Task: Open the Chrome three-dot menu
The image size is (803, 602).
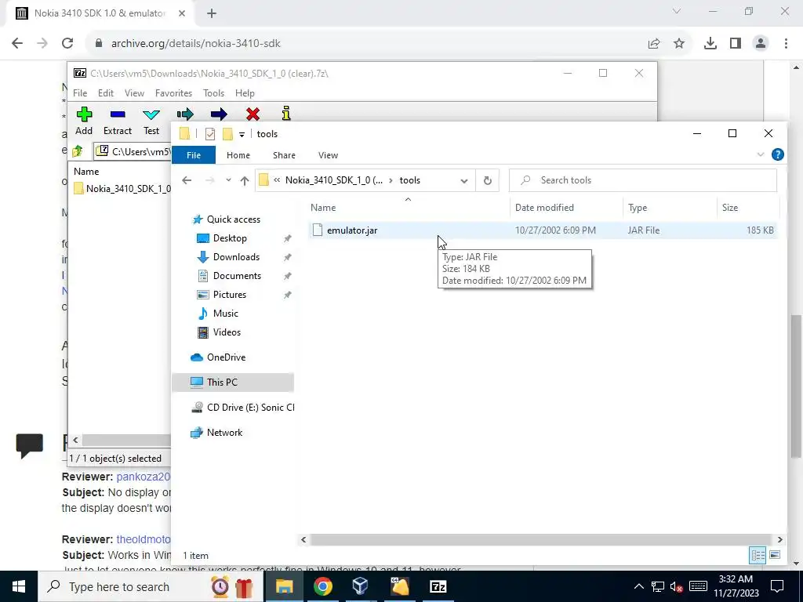Action: (x=786, y=44)
